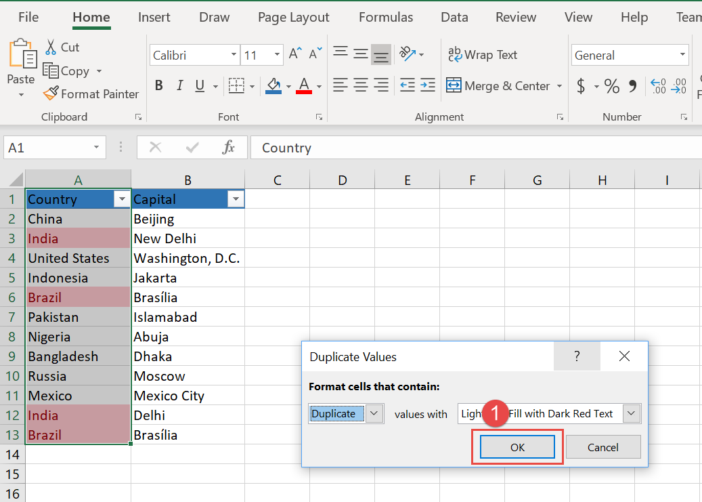This screenshot has width=702, height=502.
Task: Open the Review ribbon tab
Action: click(515, 17)
